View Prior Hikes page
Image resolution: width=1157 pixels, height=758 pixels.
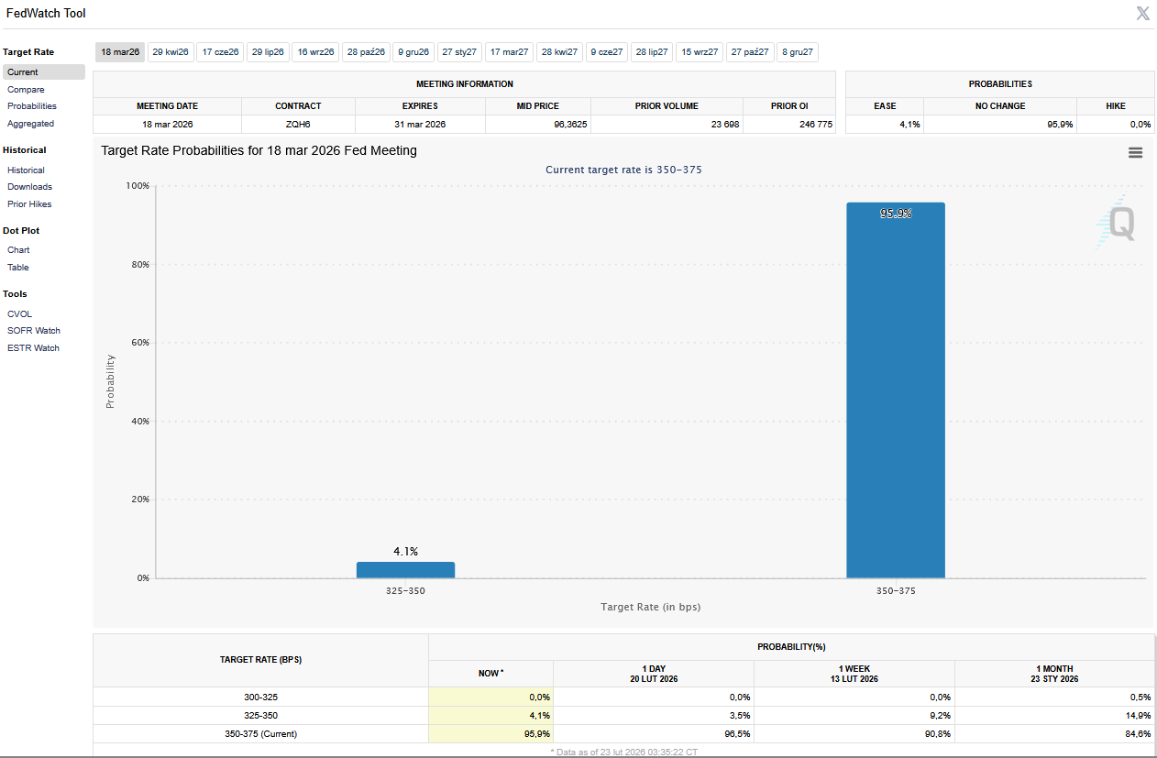[x=29, y=204]
